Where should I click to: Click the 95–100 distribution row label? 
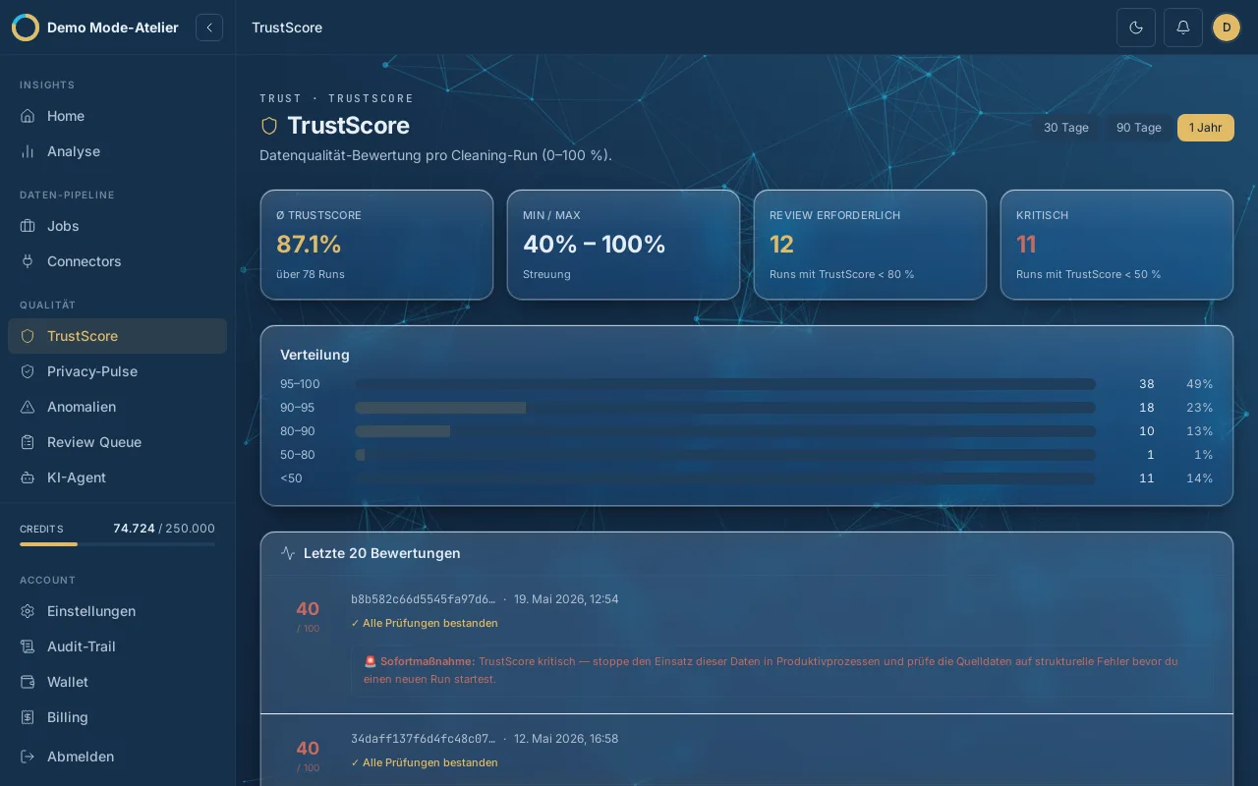click(x=300, y=384)
